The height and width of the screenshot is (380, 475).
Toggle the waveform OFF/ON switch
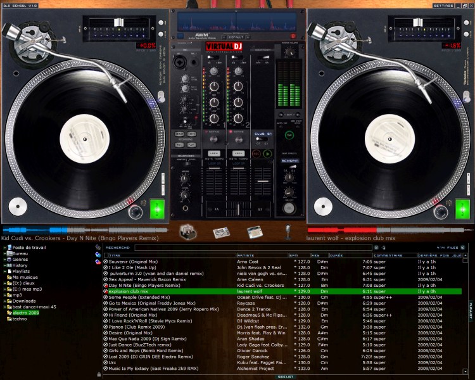262,58
